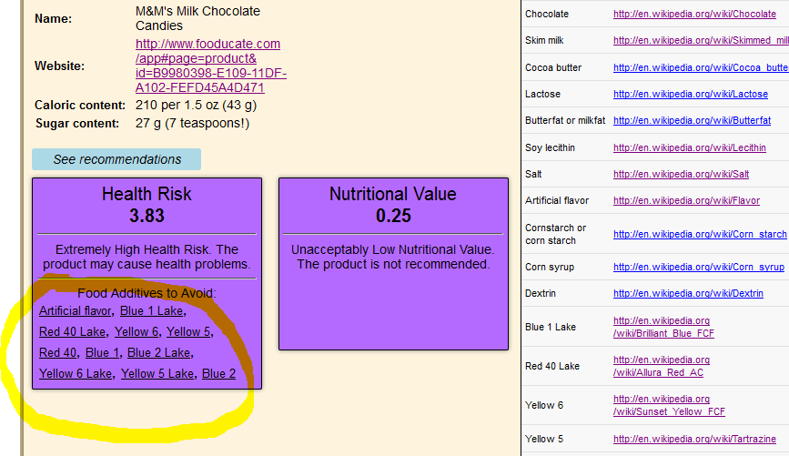Screen dimensions: 789x456
Task: Open the Yellow 5 Lake additive link
Action: point(157,373)
